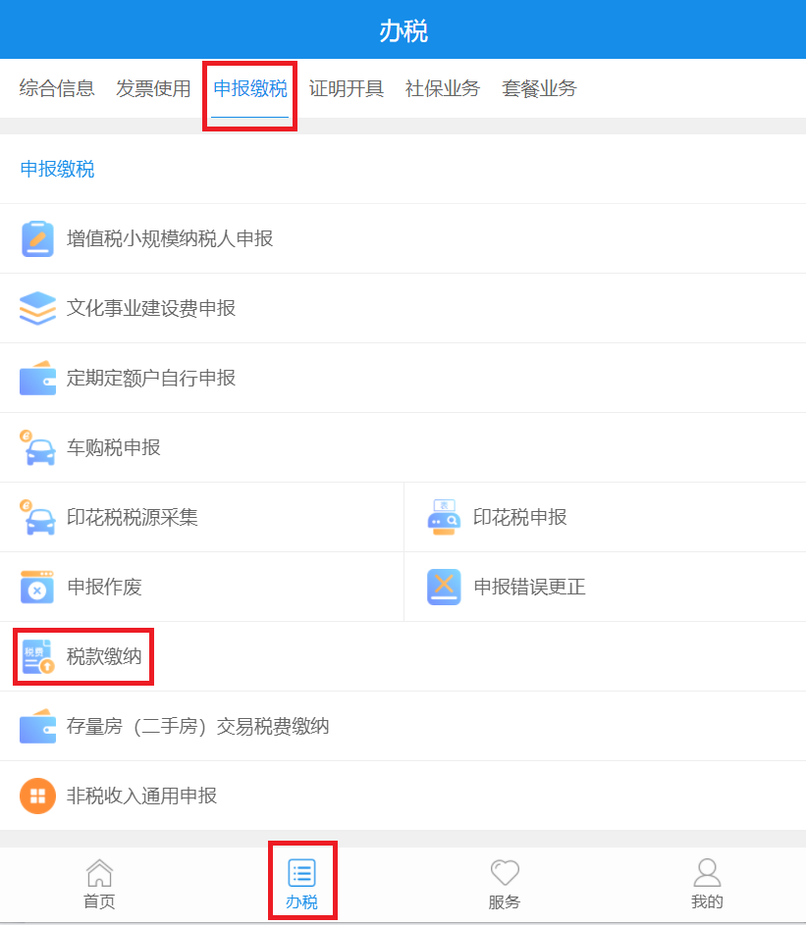
Task: Open the 增值税小规模纳税人申报 clipboard icon
Action: tap(37, 239)
